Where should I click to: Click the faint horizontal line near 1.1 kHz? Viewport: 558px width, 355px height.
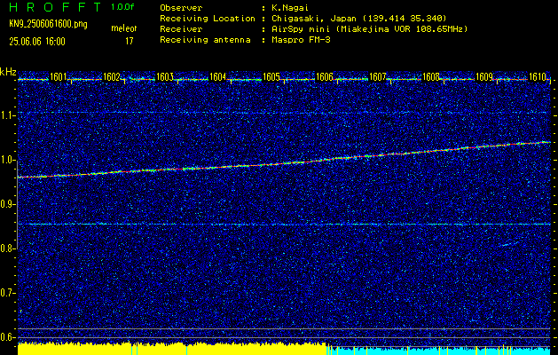[284, 113]
